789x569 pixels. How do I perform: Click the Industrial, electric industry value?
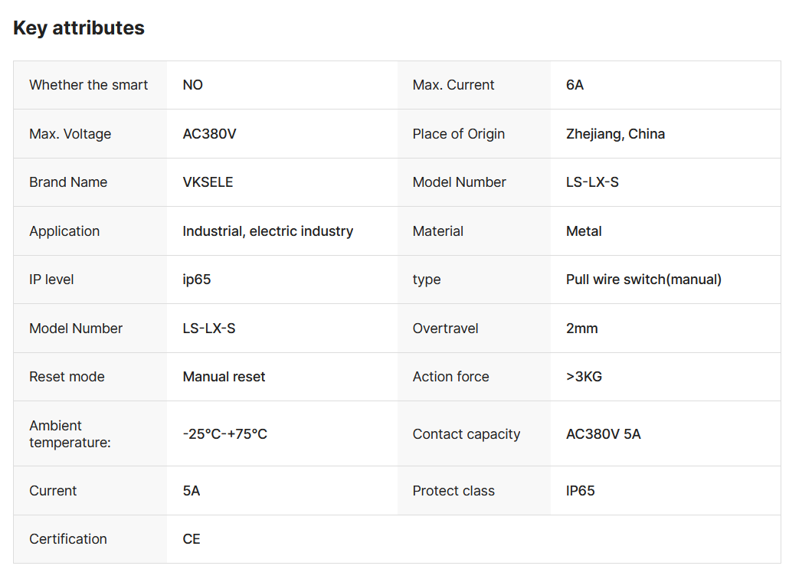pyautogui.click(x=267, y=231)
